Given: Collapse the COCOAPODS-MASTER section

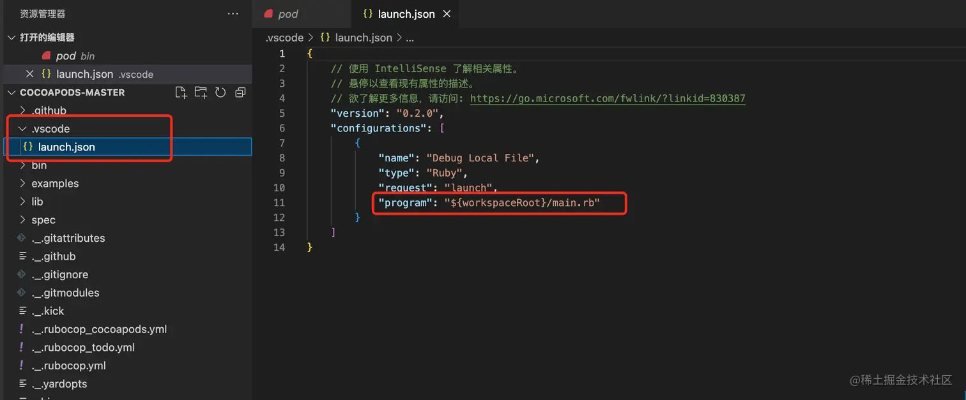Looking at the screenshot, I should point(11,93).
